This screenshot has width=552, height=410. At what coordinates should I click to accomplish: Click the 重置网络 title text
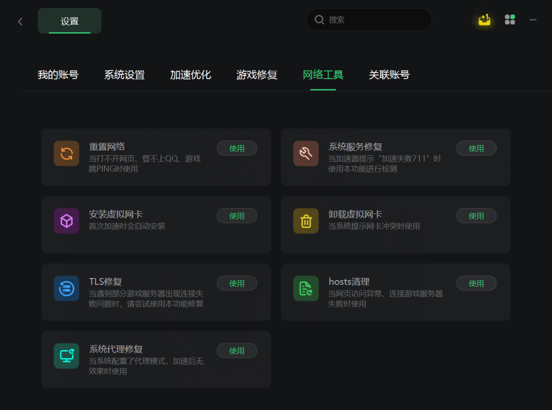107,147
